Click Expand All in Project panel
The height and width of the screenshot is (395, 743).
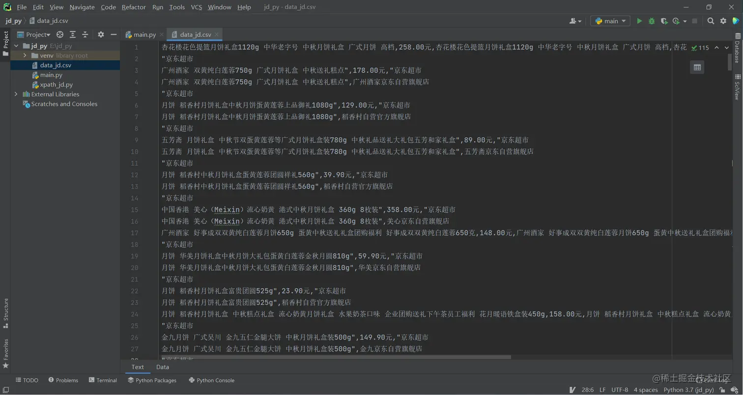tap(72, 34)
